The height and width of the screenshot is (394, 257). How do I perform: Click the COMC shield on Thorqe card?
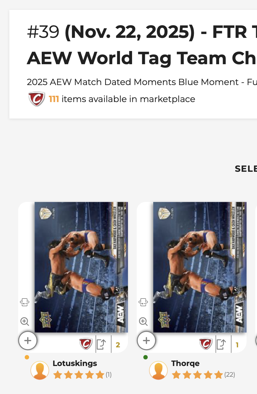tap(206, 344)
